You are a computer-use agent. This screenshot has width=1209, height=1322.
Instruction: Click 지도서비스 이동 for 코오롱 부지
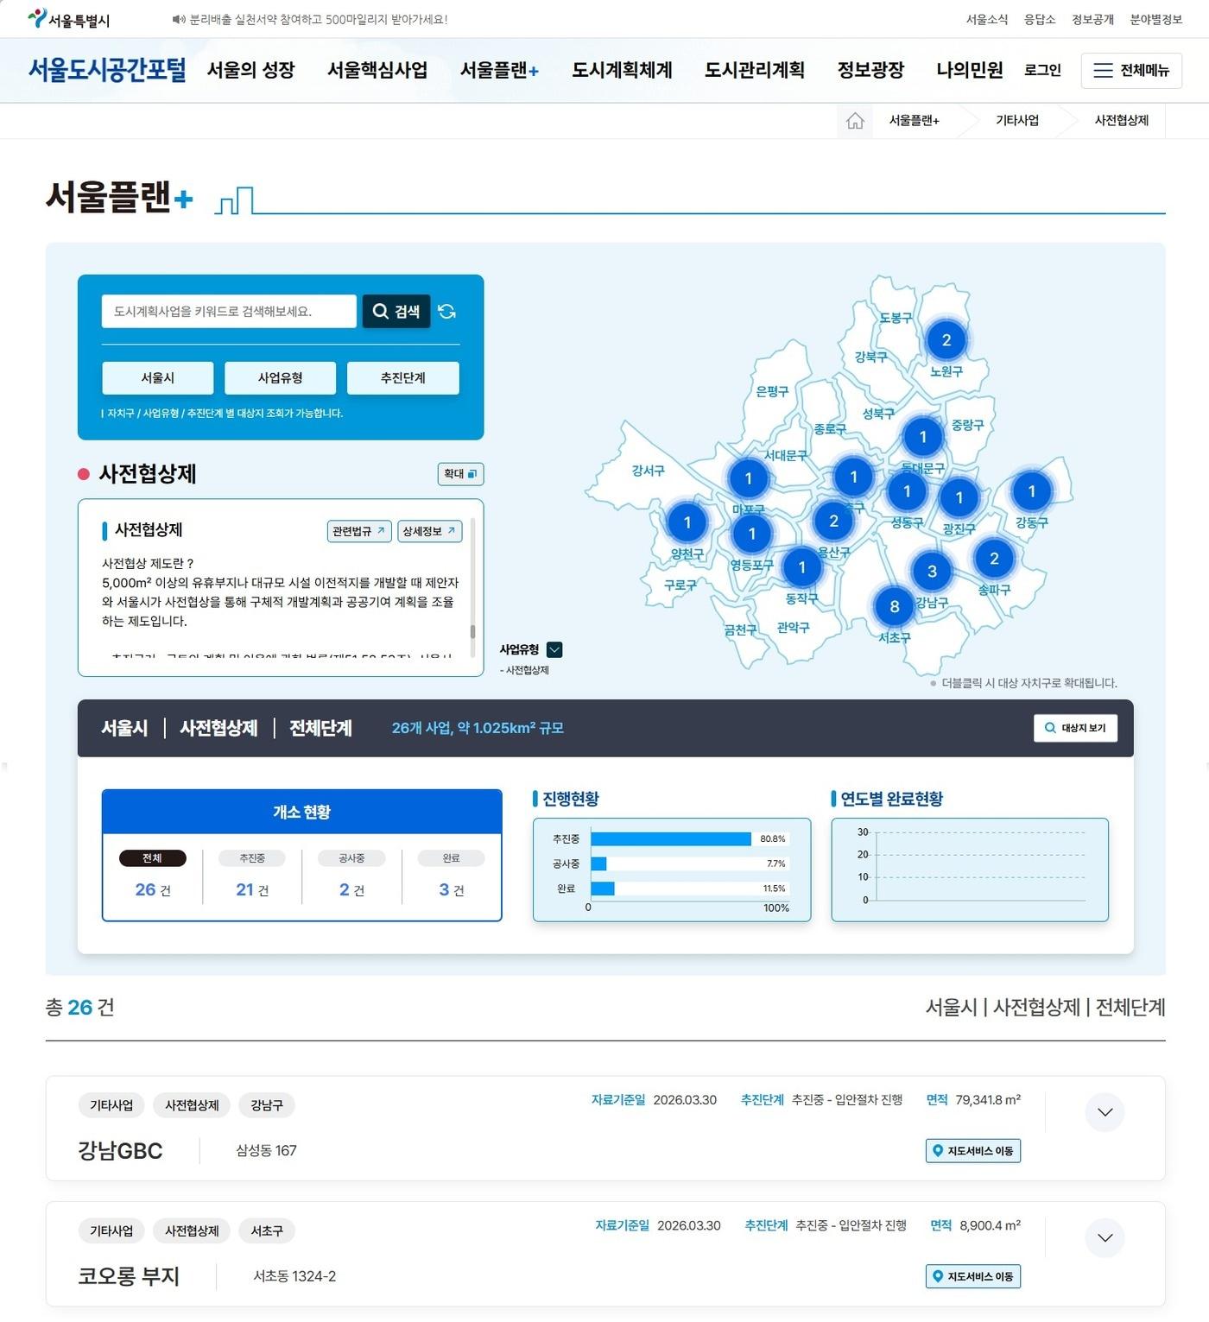[x=973, y=1276]
